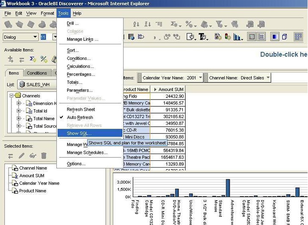Screen dimensions: 308x225
Task: Switch to the Items tab
Action: pyautogui.click(x=14, y=73)
